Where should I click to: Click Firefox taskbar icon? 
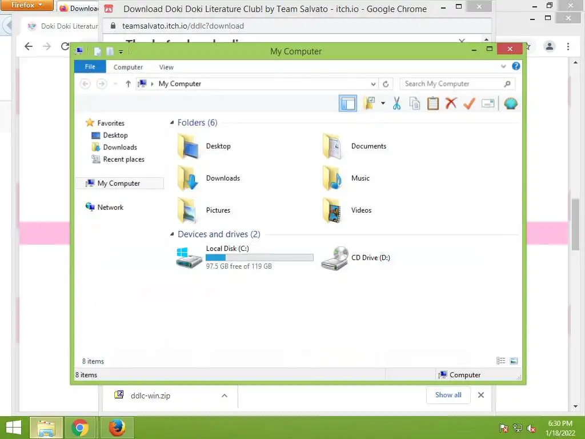coord(117,428)
